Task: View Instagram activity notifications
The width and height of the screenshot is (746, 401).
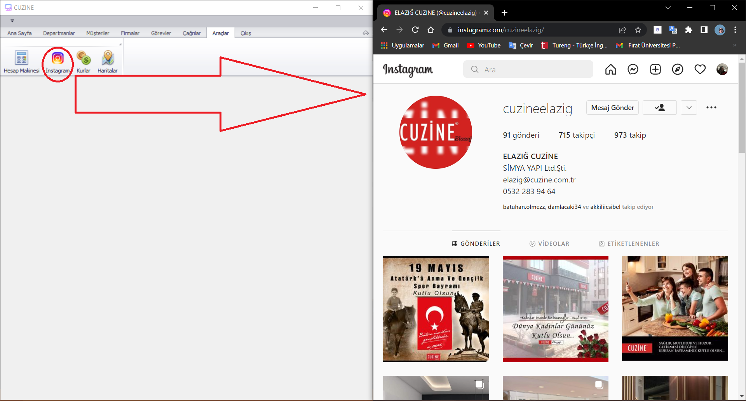Action: tap(700, 69)
